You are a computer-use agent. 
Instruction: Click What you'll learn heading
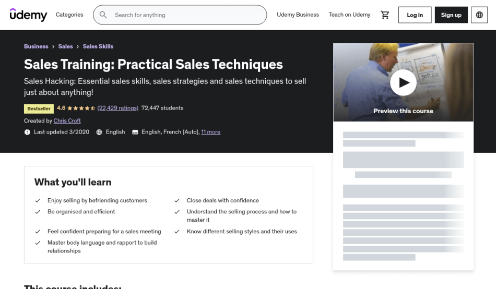point(73,182)
